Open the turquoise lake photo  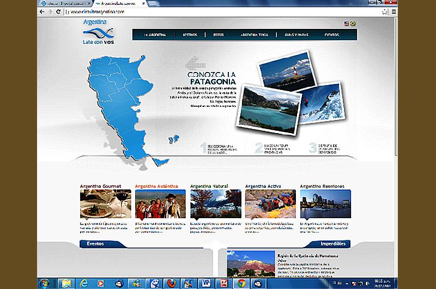tap(269, 109)
